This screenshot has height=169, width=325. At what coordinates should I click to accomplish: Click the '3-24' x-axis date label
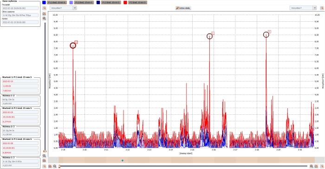(x=170, y=150)
